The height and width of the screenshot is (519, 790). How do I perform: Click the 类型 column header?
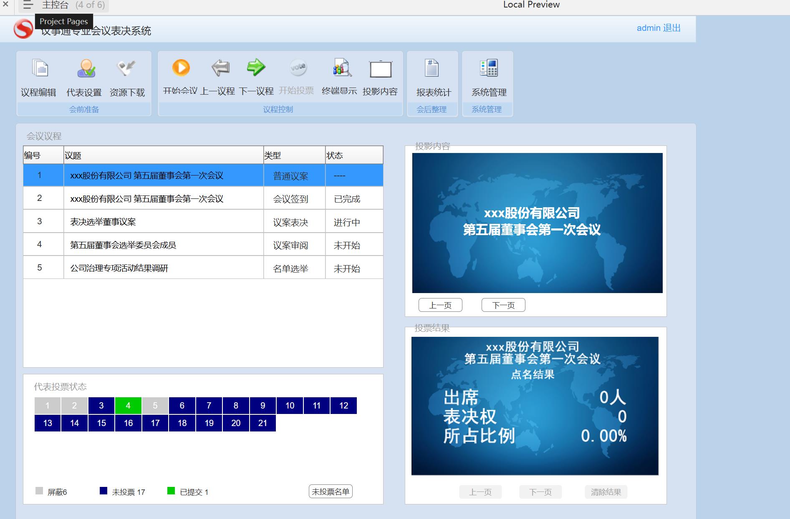(x=294, y=155)
